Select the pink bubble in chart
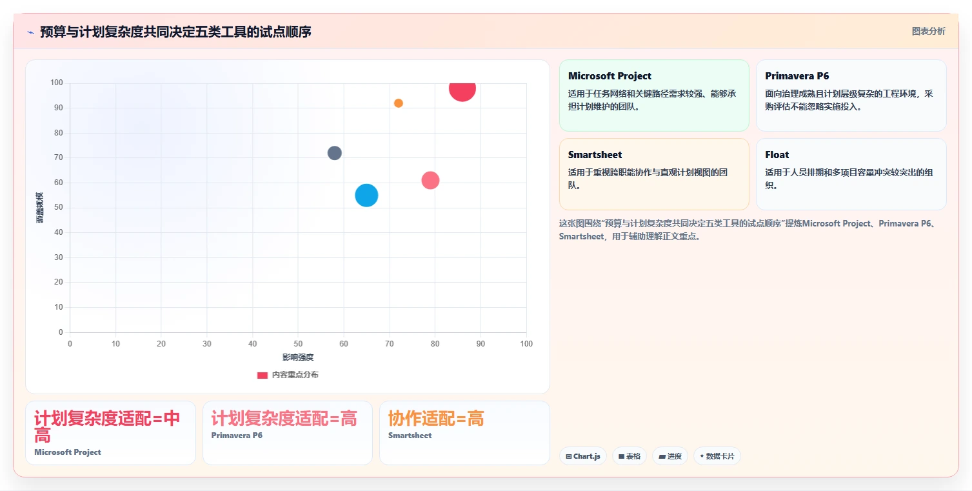 (430, 181)
